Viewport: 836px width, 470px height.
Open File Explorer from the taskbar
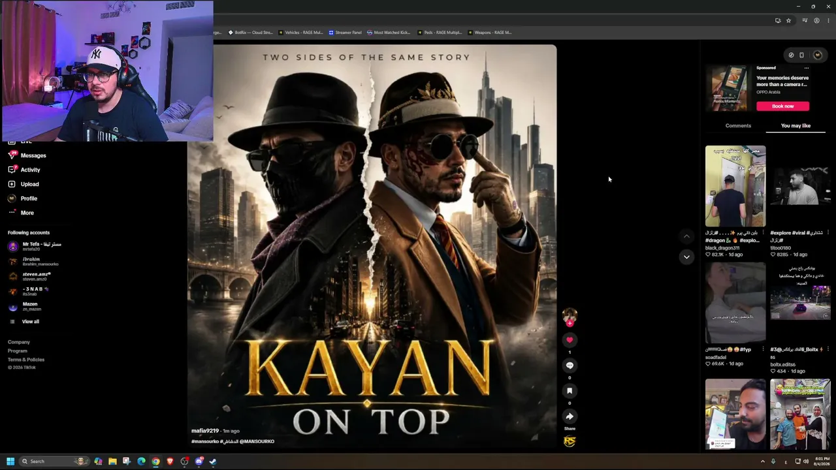point(112,462)
